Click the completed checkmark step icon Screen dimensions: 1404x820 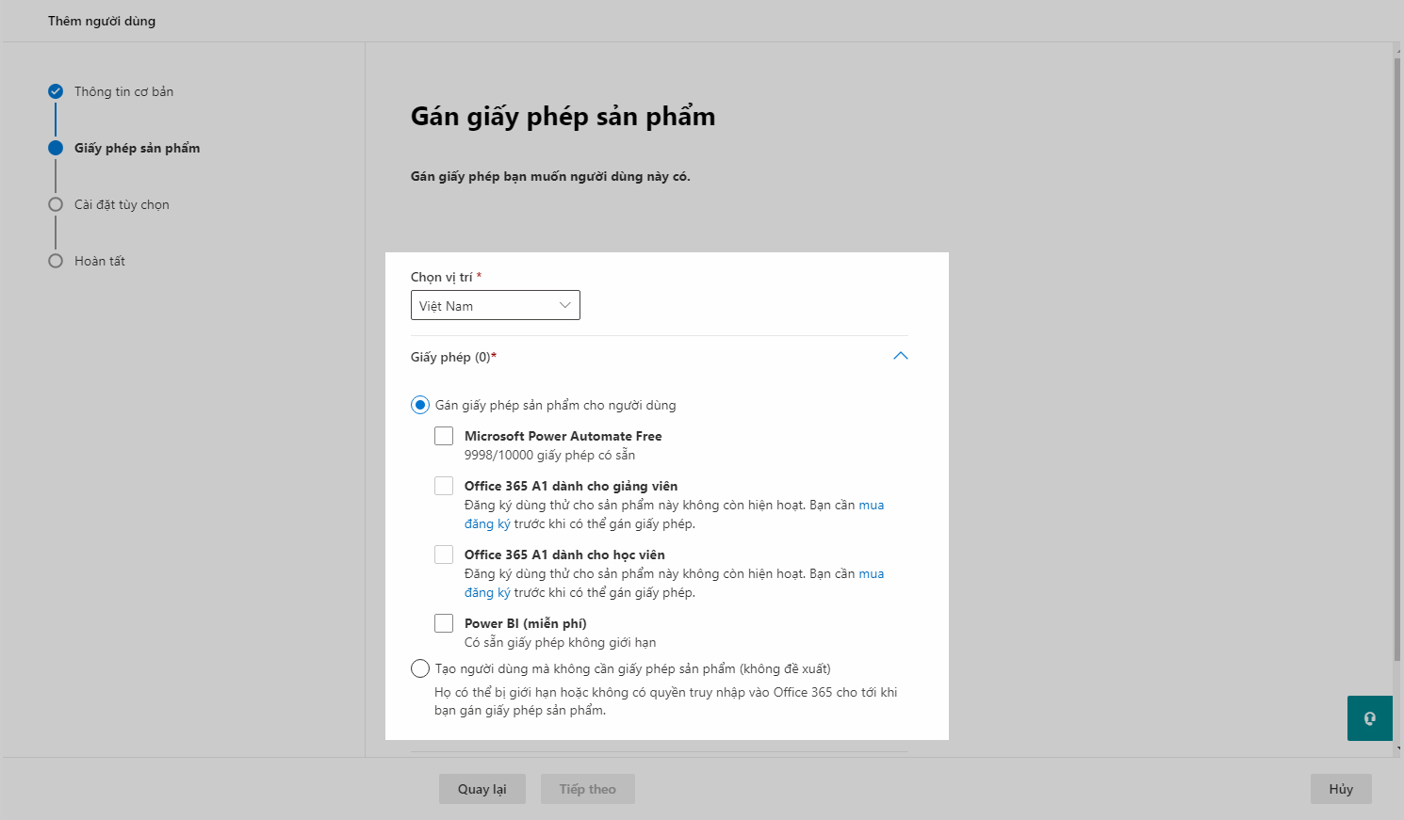[x=56, y=91]
